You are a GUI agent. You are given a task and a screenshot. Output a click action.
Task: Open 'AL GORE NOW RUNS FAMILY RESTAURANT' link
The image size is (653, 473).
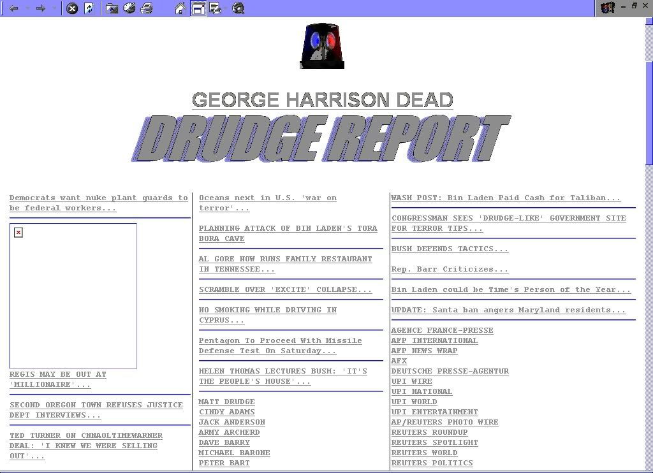pos(286,264)
